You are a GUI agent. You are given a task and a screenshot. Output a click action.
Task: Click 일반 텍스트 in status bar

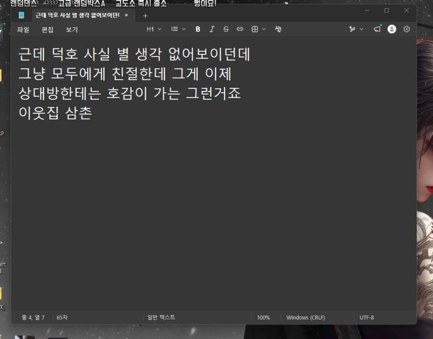[x=161, y=318]
